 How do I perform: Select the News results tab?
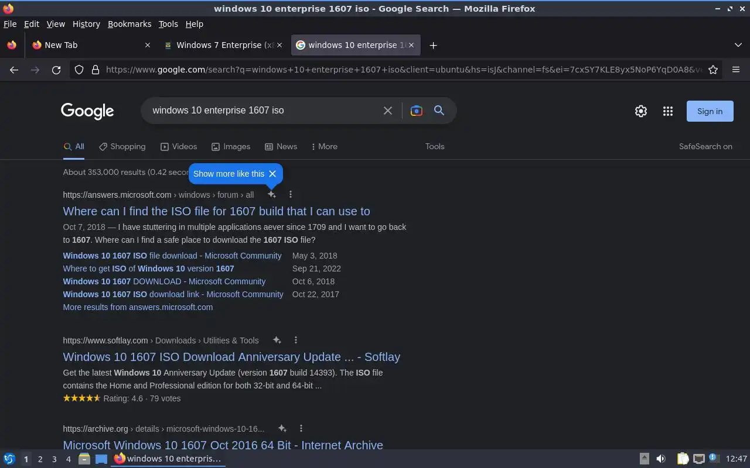pyautogui.click(x=281, y=147)
